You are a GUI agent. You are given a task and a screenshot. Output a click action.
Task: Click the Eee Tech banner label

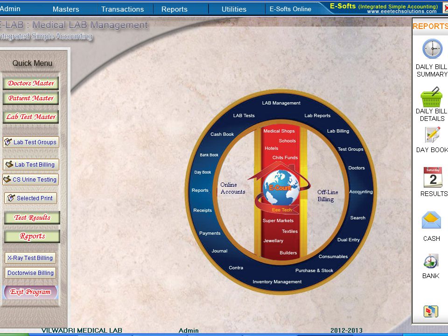point(282,210)
